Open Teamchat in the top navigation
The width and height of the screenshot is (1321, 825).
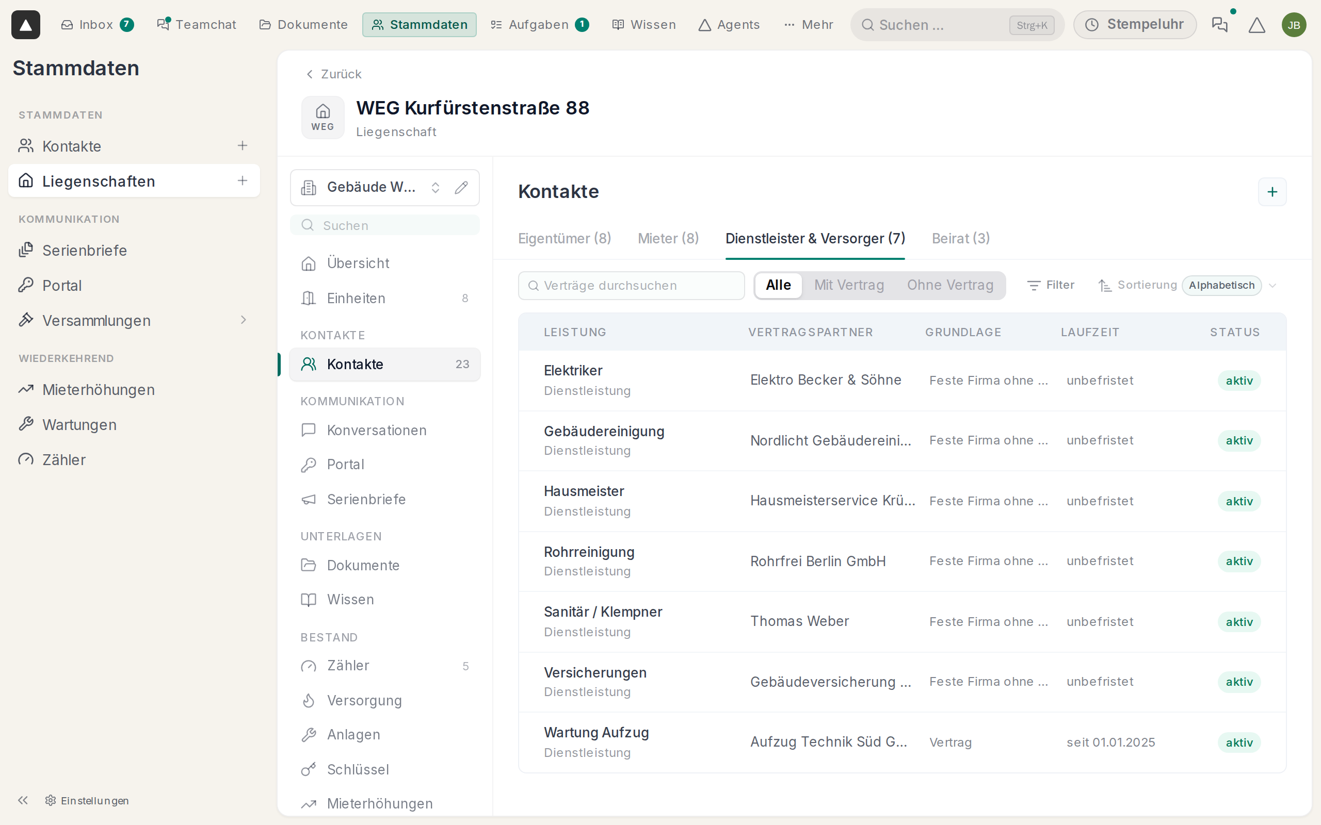[197, 25]
